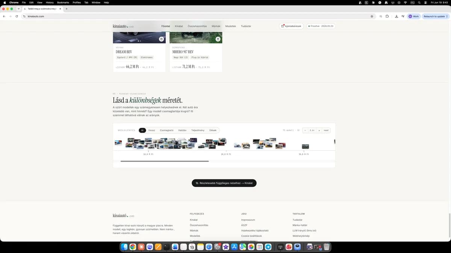Add the Voyah Dream BEV card to comparison
Image resolution: width=451 pixels, height=253 pixels.
(161, 39)
